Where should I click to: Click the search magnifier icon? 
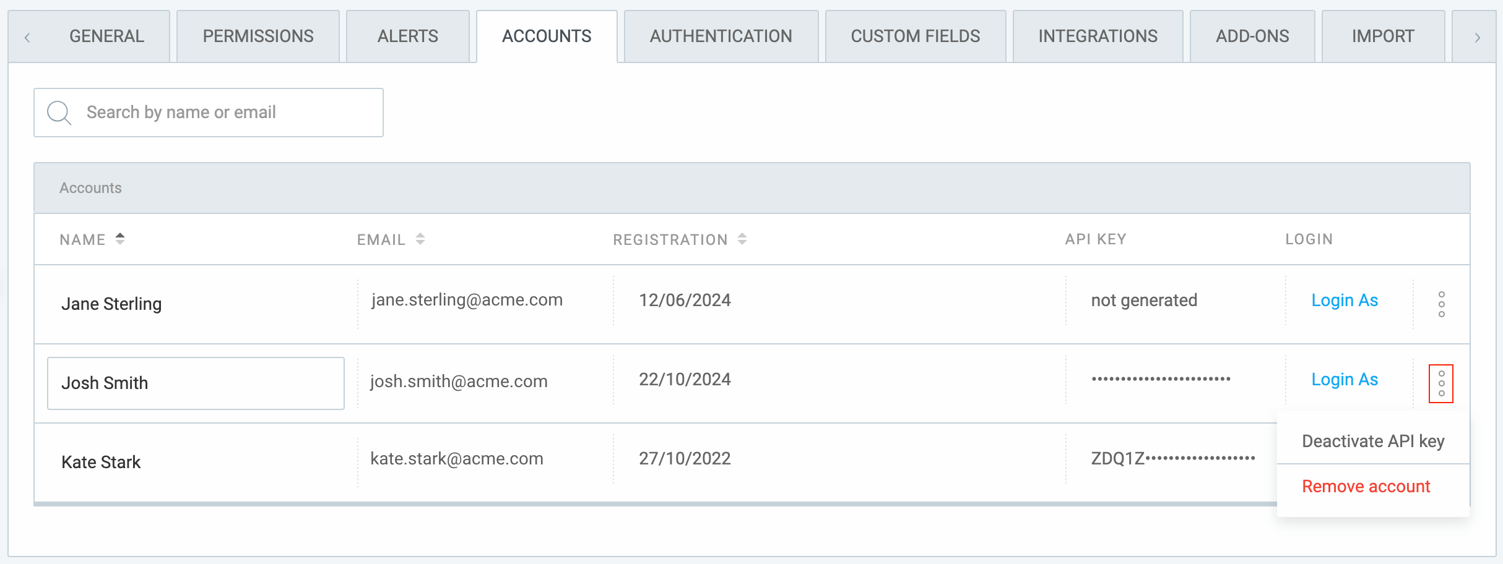point(58,112)
